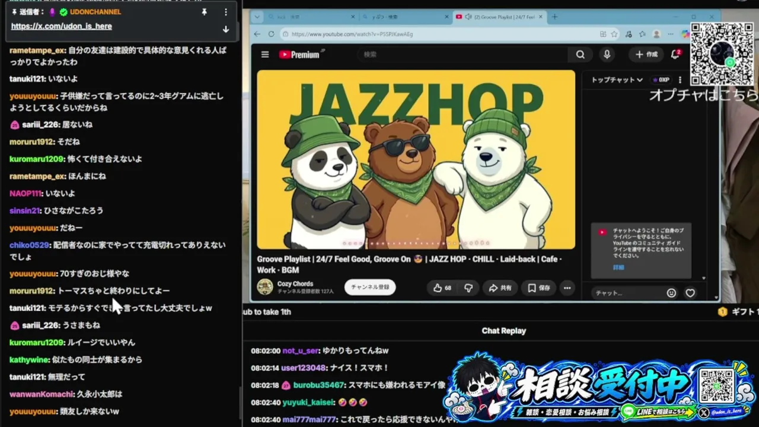This screenshot has width=759, height=427.
Task: Open Cozy Chords channel name link
Action: 295,283
